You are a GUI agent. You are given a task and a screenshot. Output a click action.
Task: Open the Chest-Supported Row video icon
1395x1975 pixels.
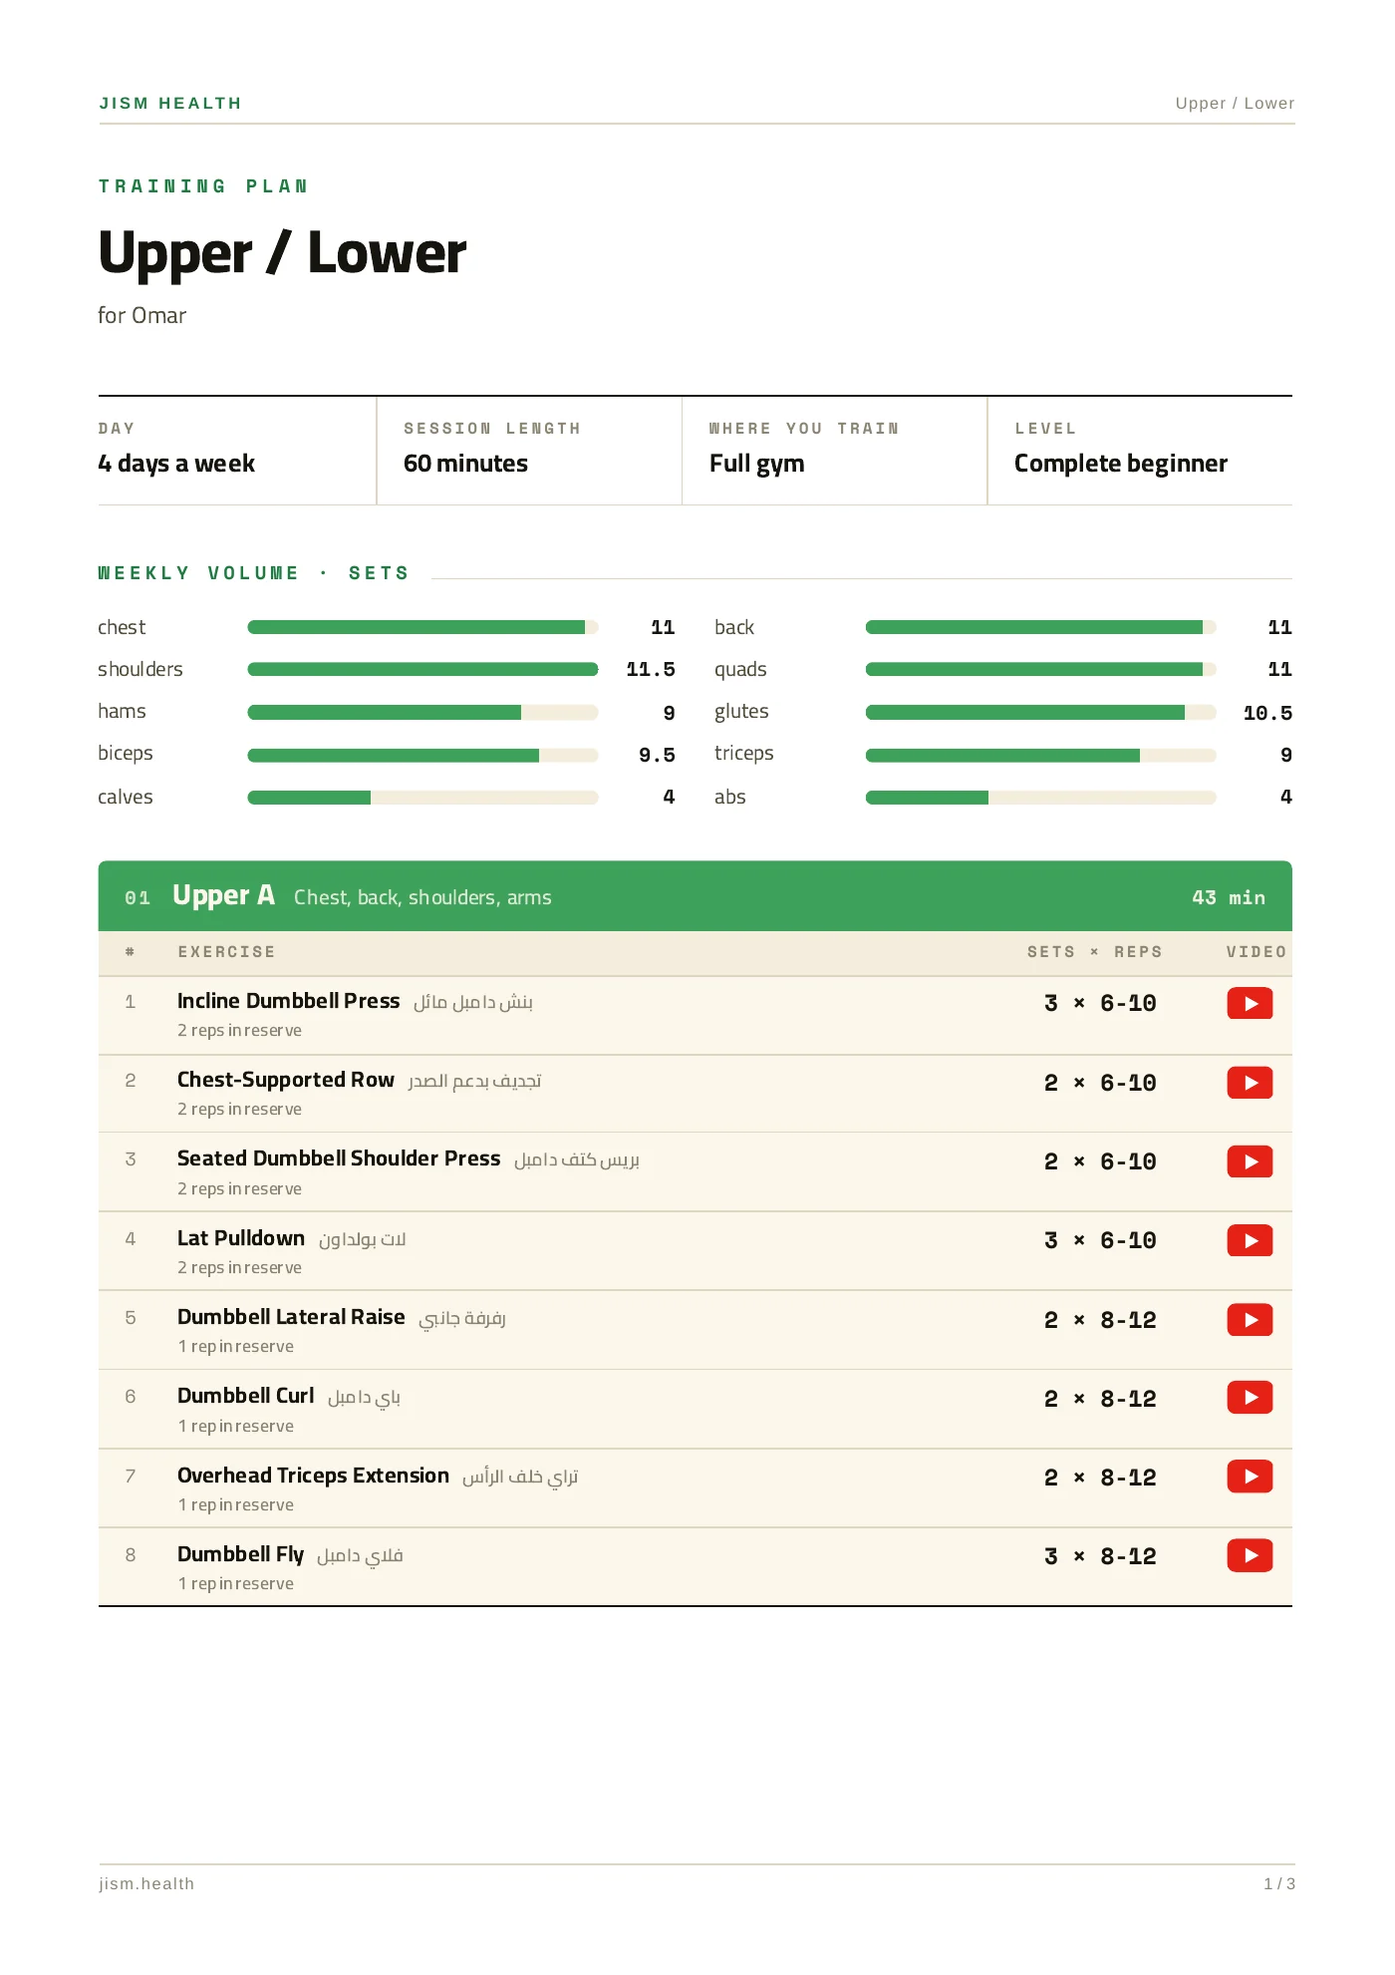(1250, 1083)
